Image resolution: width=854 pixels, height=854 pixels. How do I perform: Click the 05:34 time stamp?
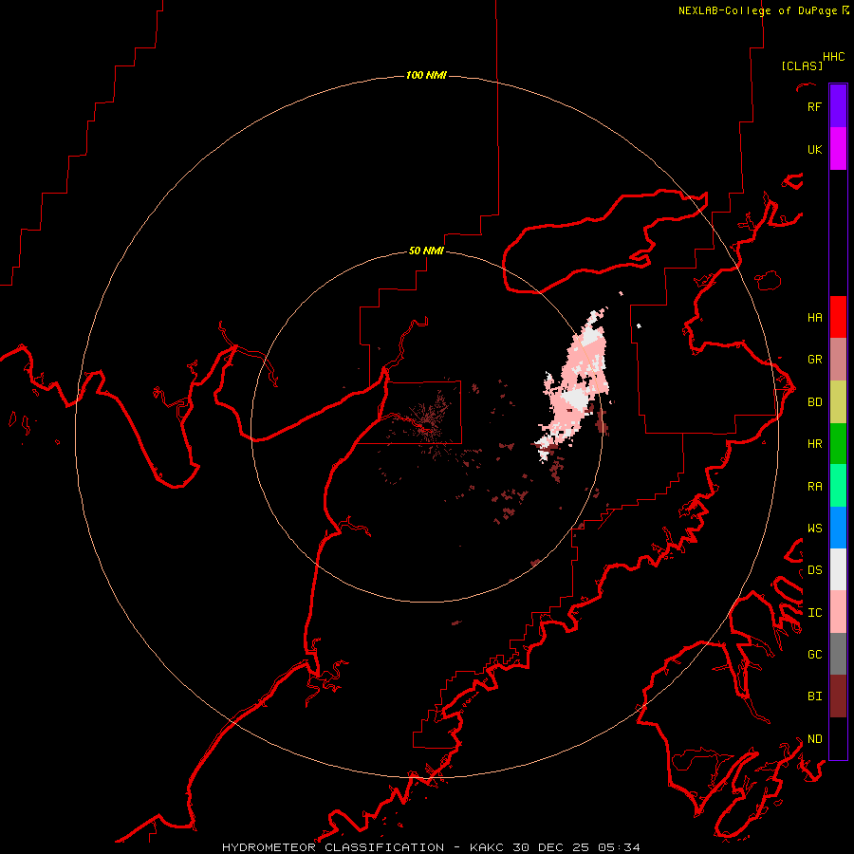[618, 847]
